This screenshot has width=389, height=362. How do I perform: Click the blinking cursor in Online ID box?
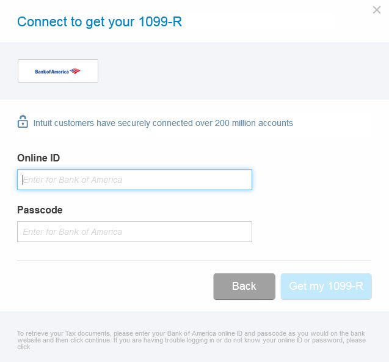click(23, 180)
